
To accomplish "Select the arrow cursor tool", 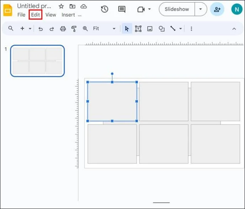I will [127, 29].
